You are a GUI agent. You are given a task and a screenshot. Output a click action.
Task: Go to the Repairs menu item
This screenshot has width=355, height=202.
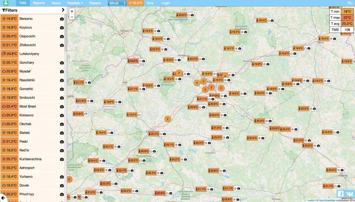pyautogui.click(x=95, y=3)
